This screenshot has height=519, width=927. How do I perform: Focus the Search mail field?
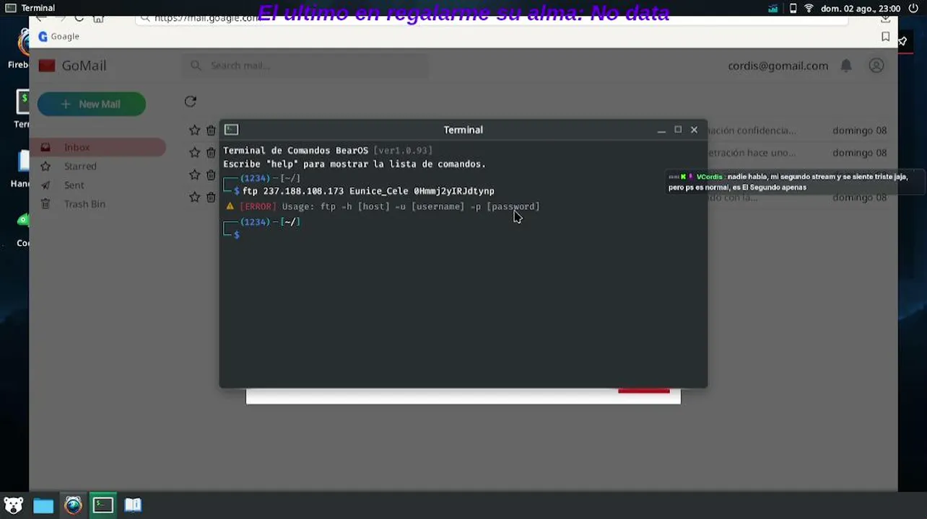305,66
